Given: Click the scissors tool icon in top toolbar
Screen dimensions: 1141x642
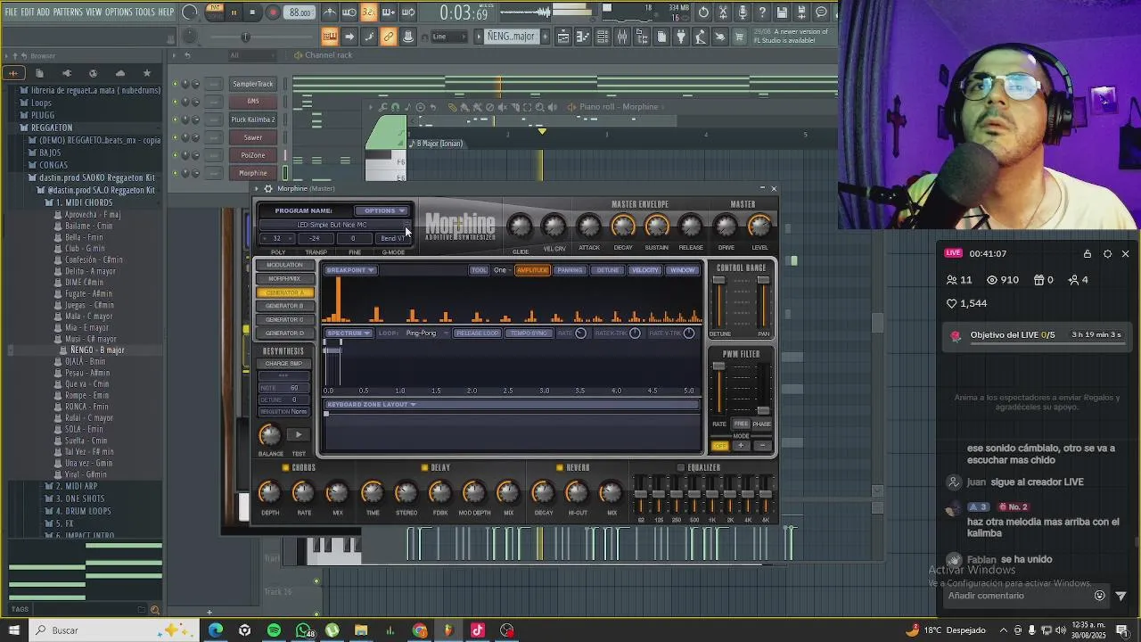Looking at the screenshot, I should coord(723,12).
